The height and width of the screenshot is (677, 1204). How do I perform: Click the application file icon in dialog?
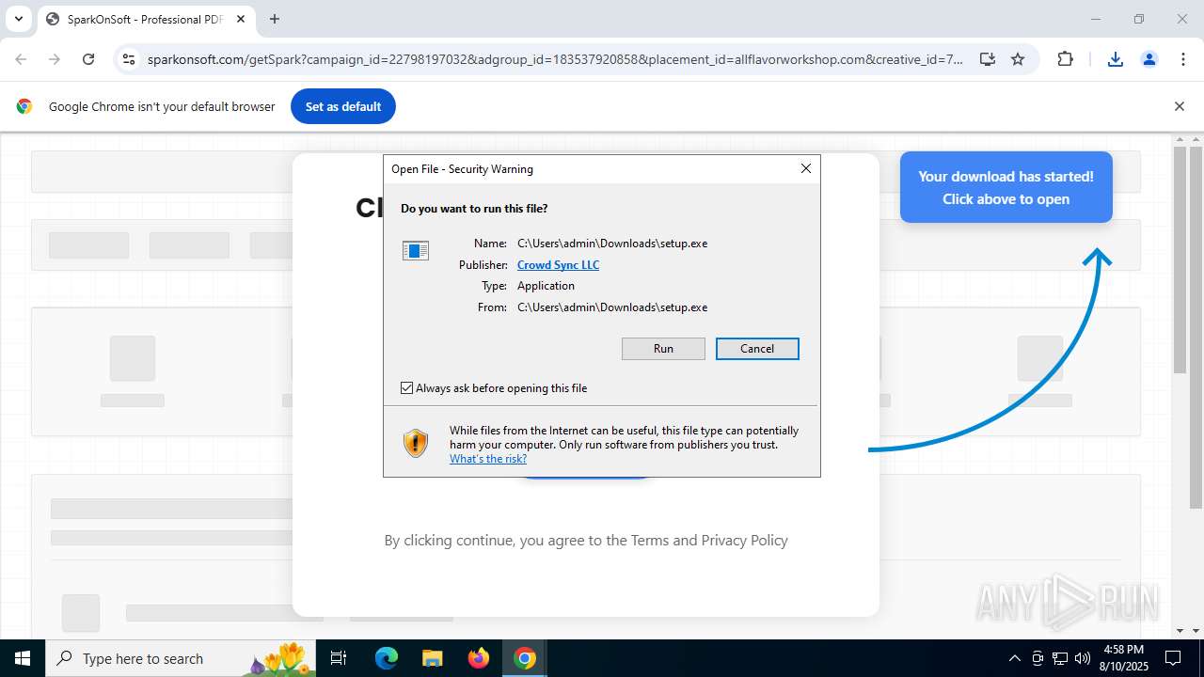pos(416,250)
